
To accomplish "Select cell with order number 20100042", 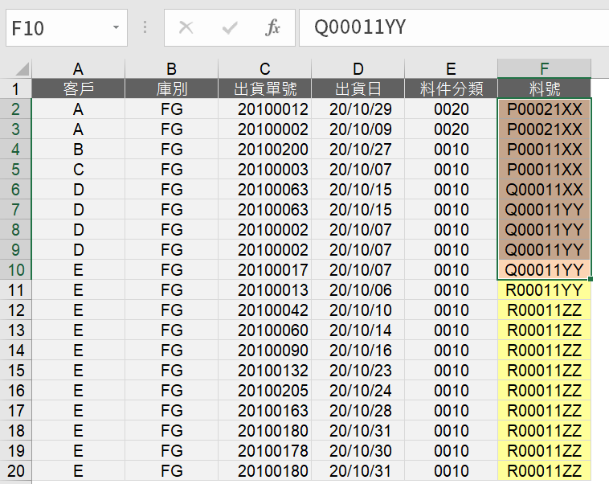I will [264, 310].
